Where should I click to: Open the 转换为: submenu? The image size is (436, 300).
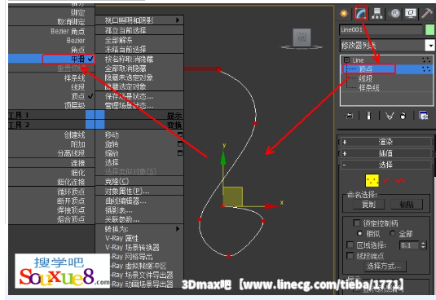(139, 229)
